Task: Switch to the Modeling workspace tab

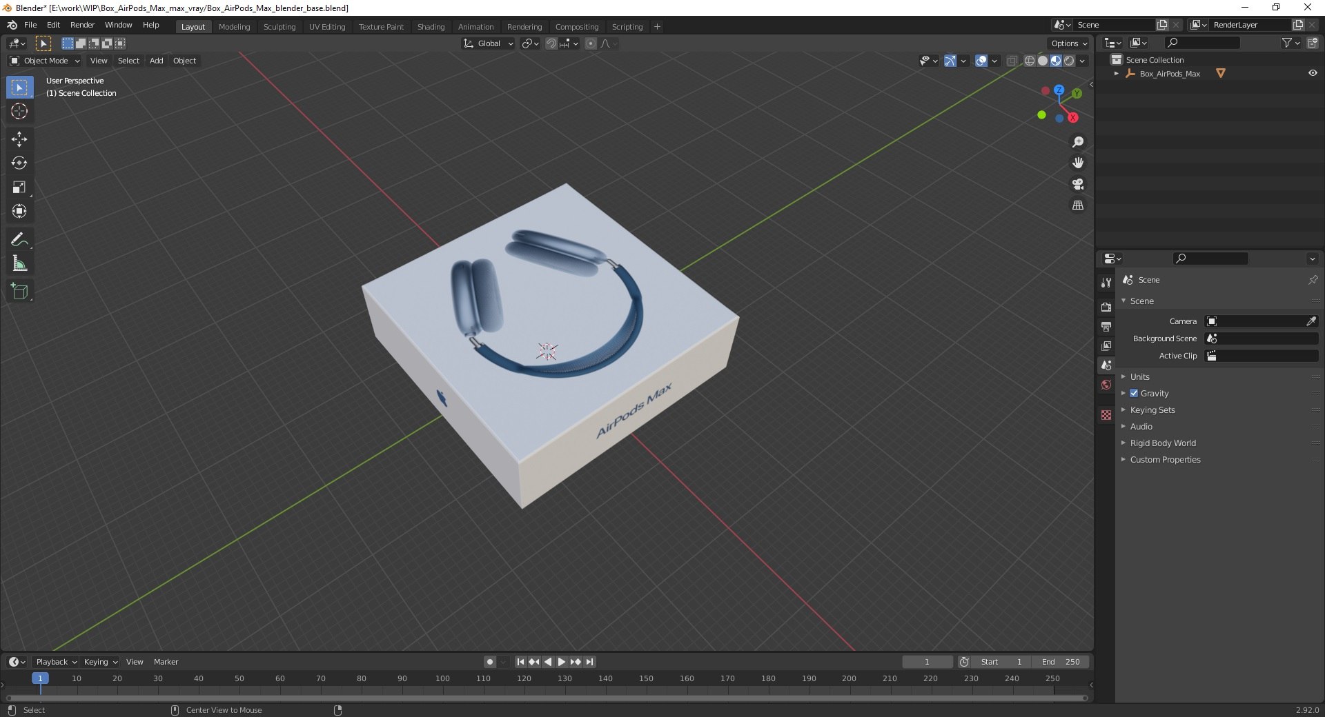Action: click(x=234, y=27)
